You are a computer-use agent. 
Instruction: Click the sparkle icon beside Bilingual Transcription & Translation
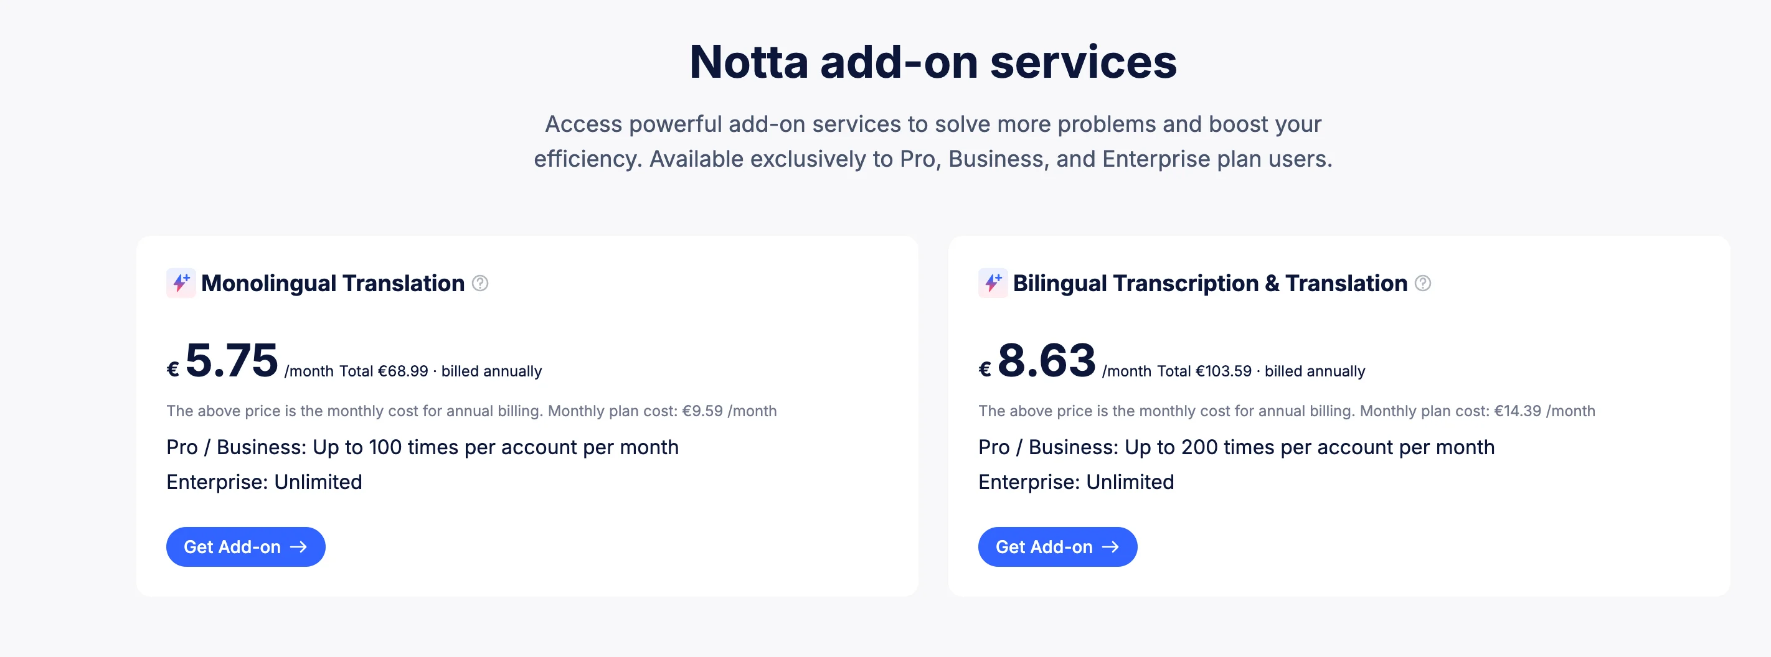(992, 283)
